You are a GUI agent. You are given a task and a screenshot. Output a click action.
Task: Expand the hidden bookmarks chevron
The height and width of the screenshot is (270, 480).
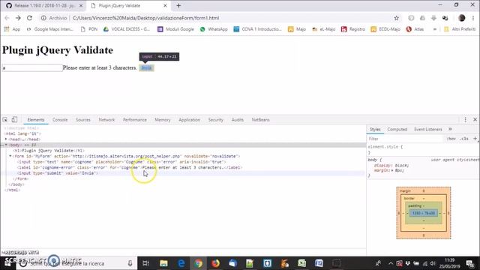434,29
